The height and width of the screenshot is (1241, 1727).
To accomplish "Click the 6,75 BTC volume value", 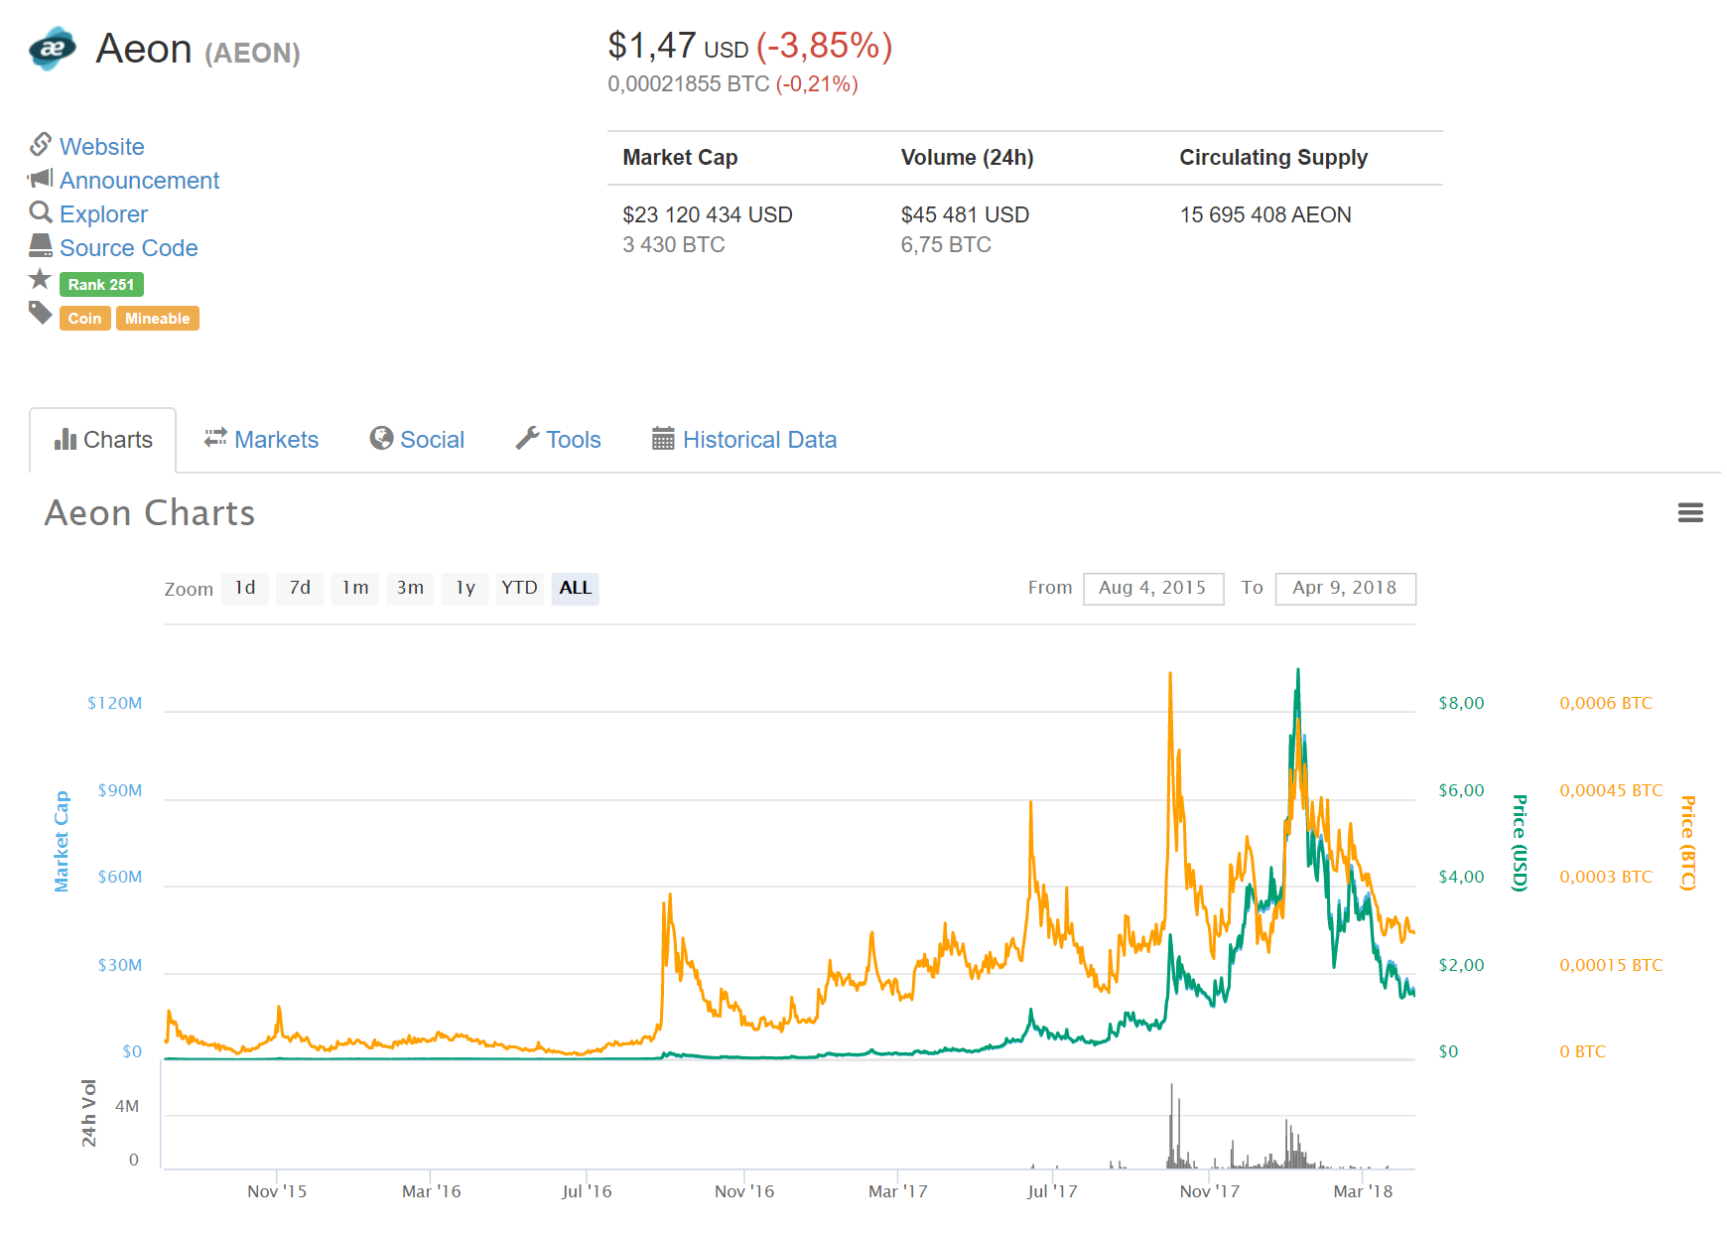I will coord(946,244).
